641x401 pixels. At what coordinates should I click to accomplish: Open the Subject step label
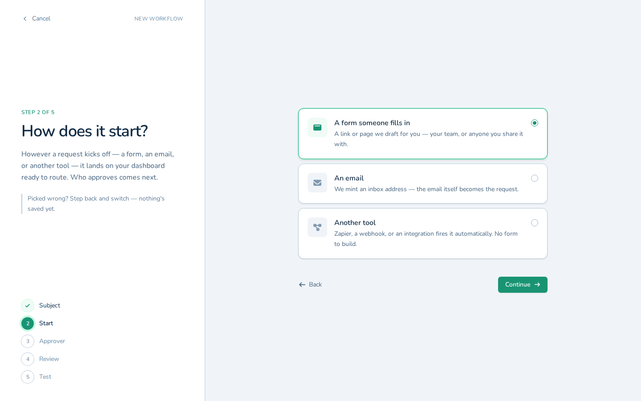pyautogui.click(x=49, y=306)
